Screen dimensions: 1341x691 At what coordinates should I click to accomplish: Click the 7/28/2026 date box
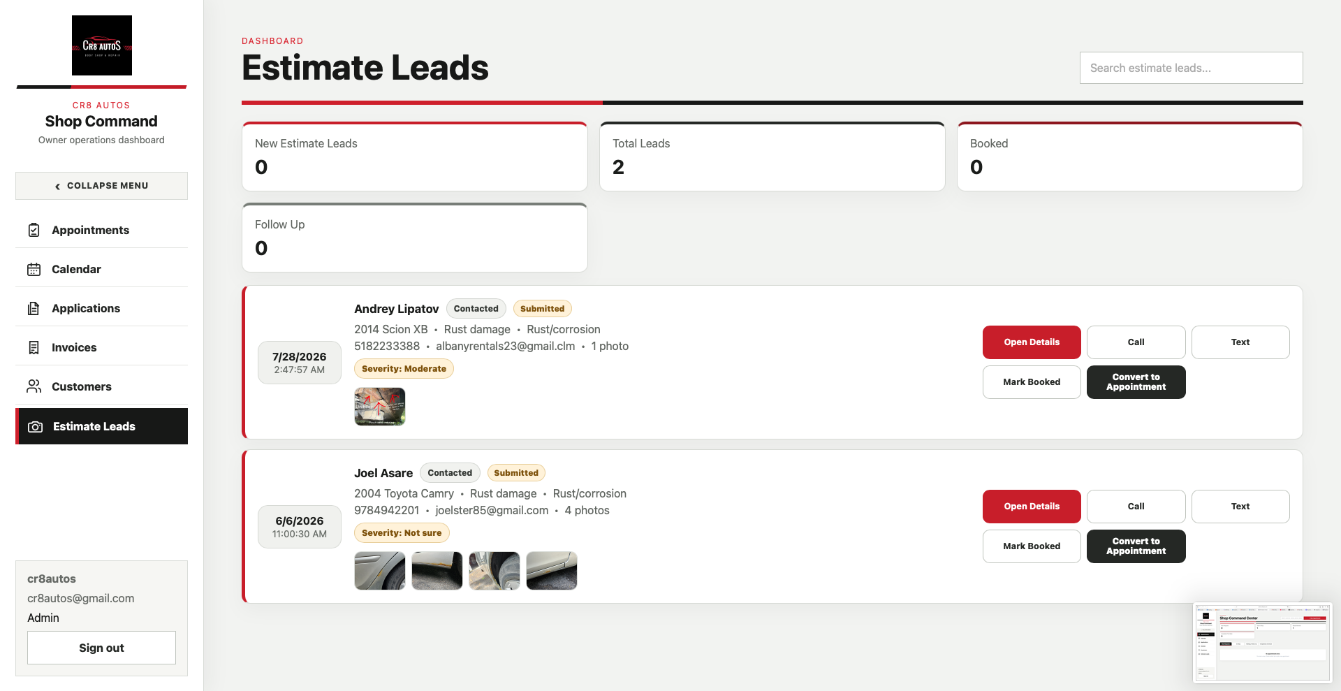(300, 363)
